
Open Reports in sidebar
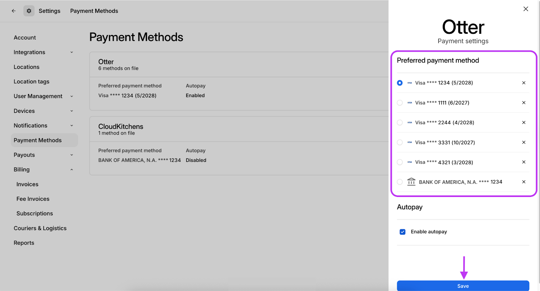click(x=24, y=243)
